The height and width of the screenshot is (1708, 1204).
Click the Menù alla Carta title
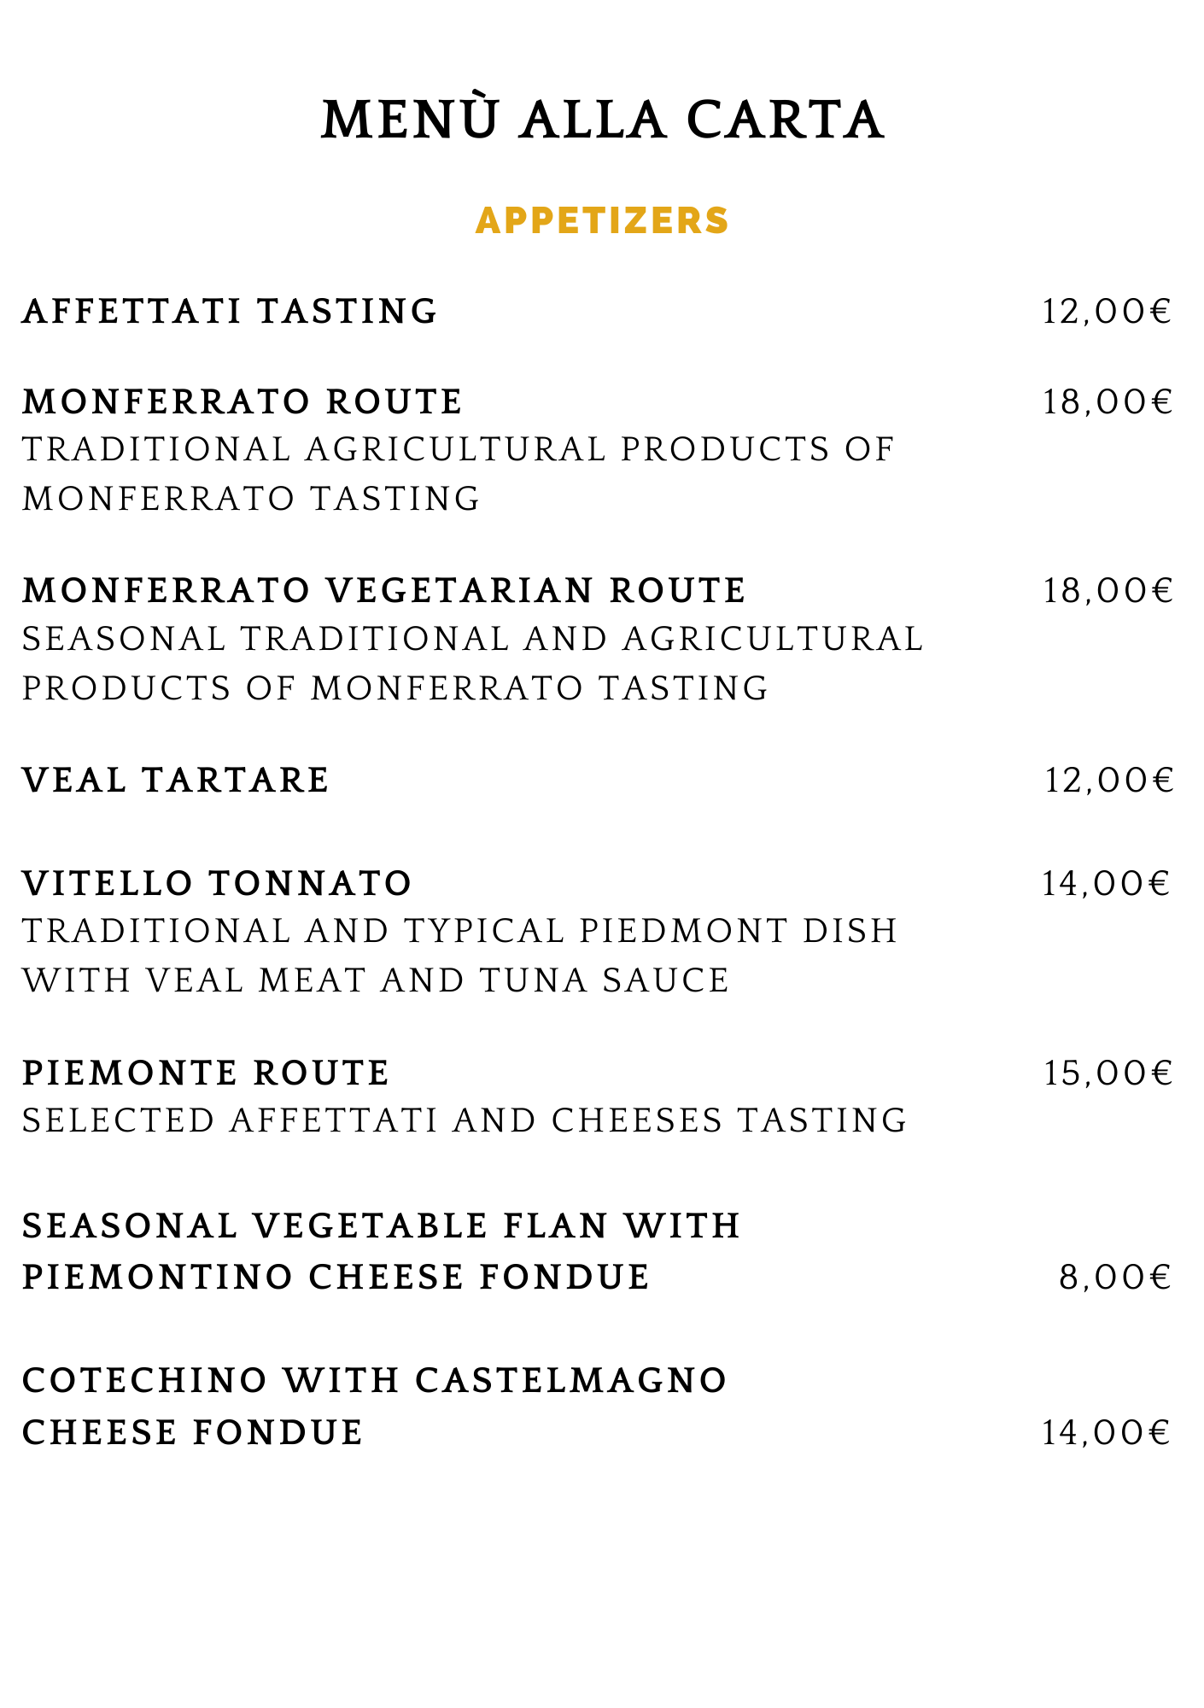pyautogui.click(x=602, y=120)
